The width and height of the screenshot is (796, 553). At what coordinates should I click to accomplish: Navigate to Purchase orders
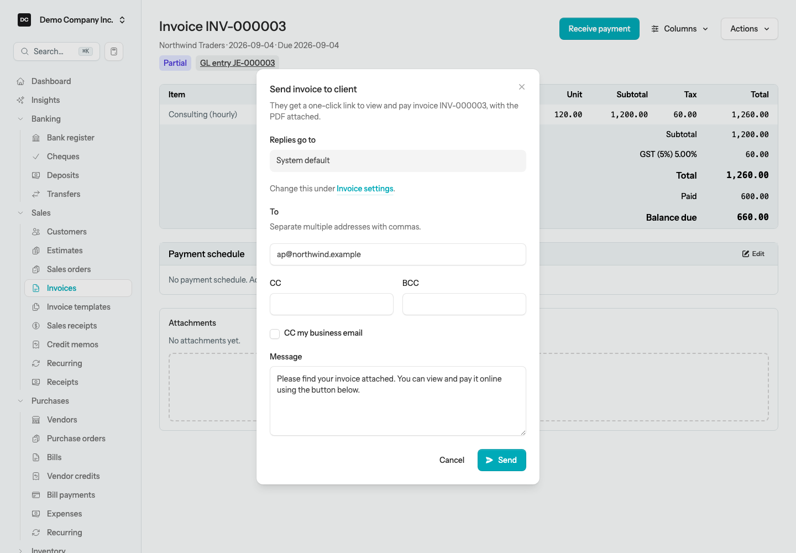pyautogui.click(x=78, y=439)
